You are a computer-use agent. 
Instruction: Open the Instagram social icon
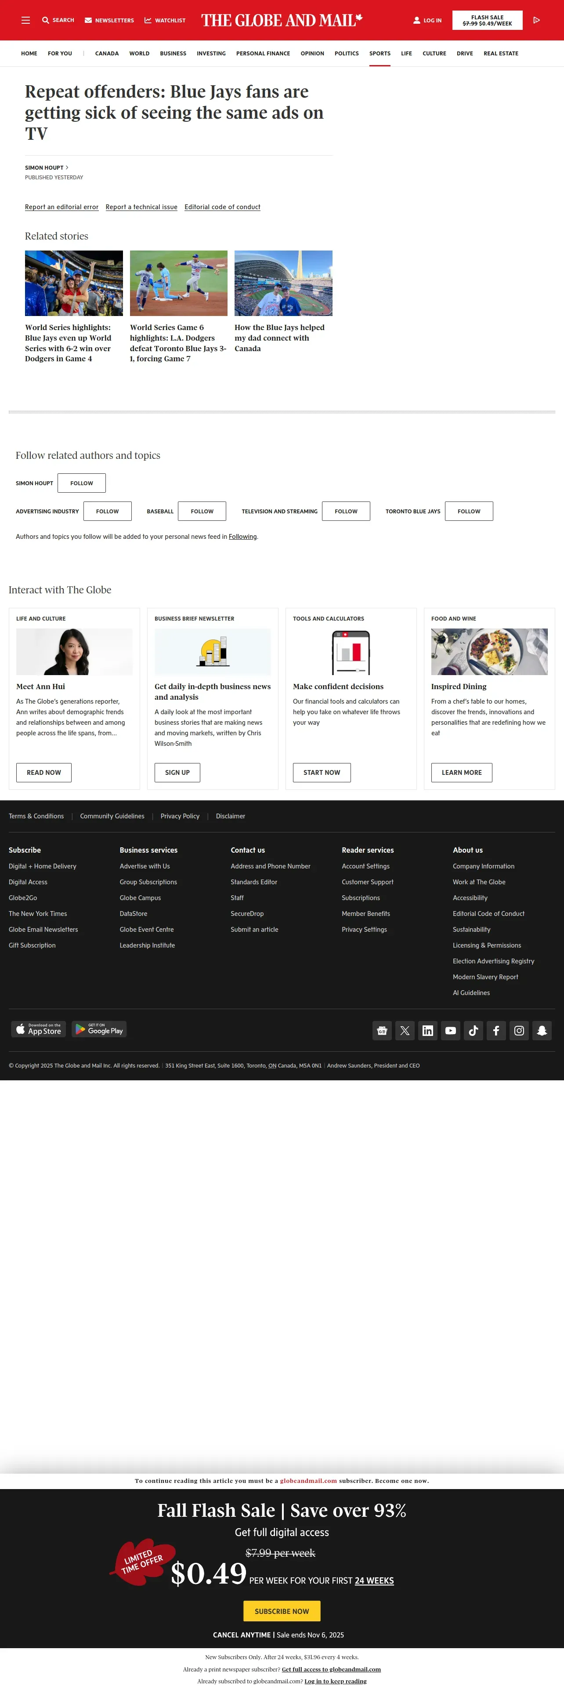coord(519,1031)
